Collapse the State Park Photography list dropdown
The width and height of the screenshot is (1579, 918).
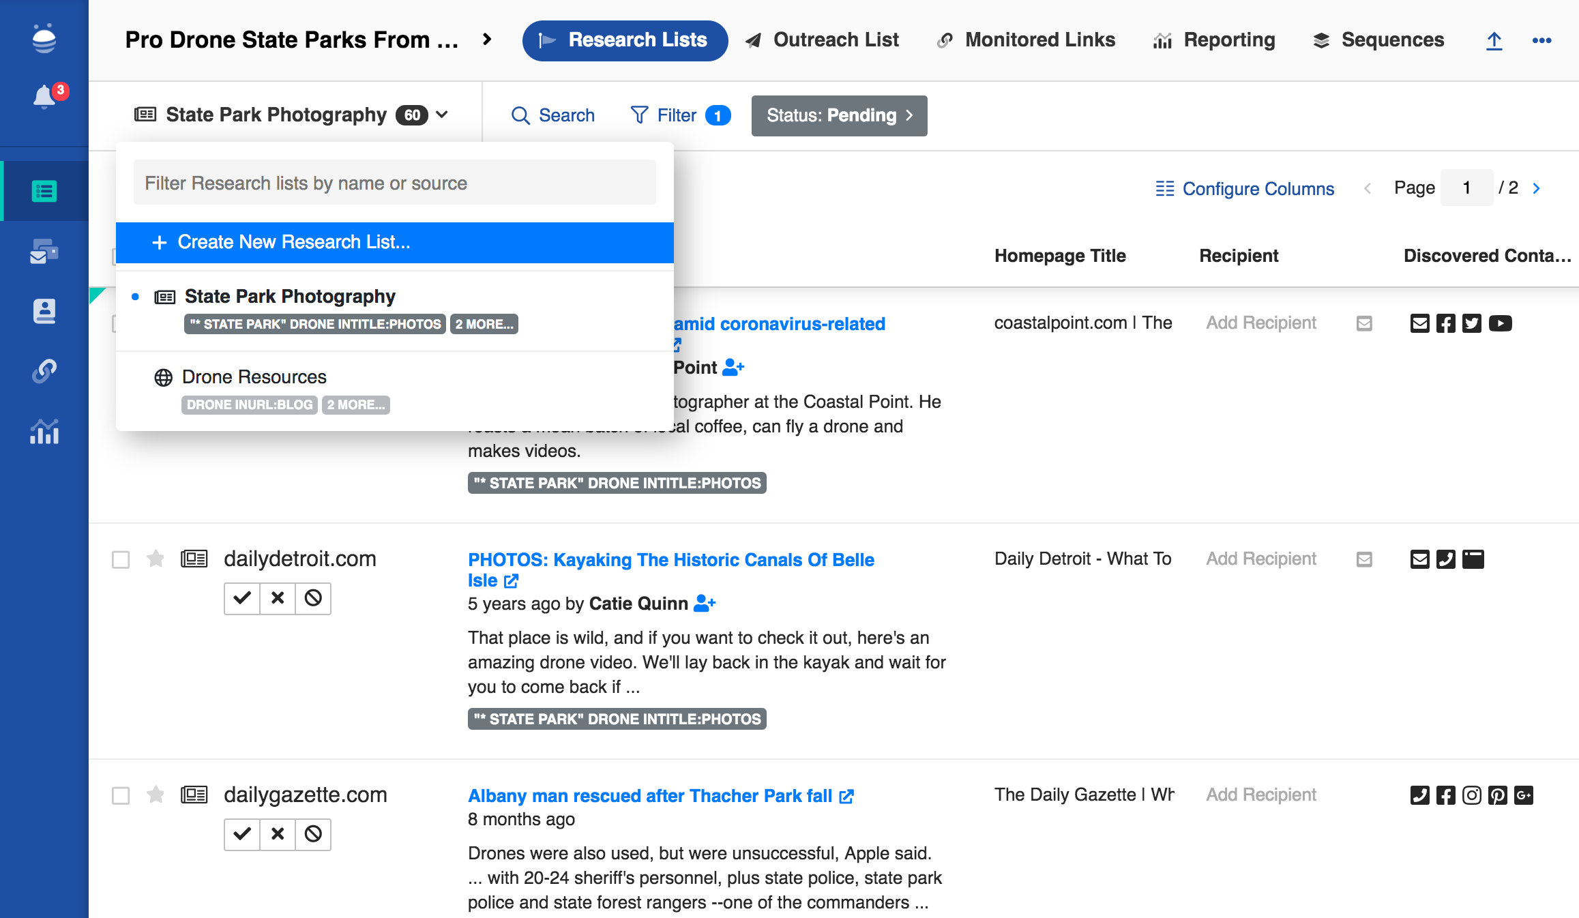[442, 115]
